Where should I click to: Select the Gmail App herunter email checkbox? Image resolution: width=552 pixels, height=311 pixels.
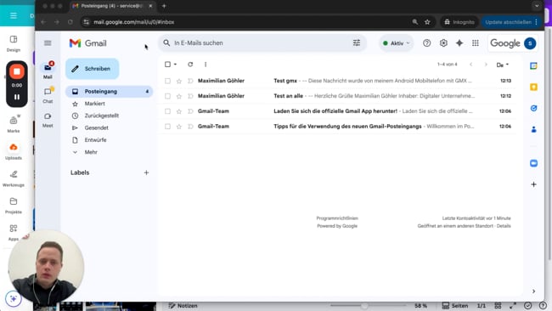coord(167,111)
